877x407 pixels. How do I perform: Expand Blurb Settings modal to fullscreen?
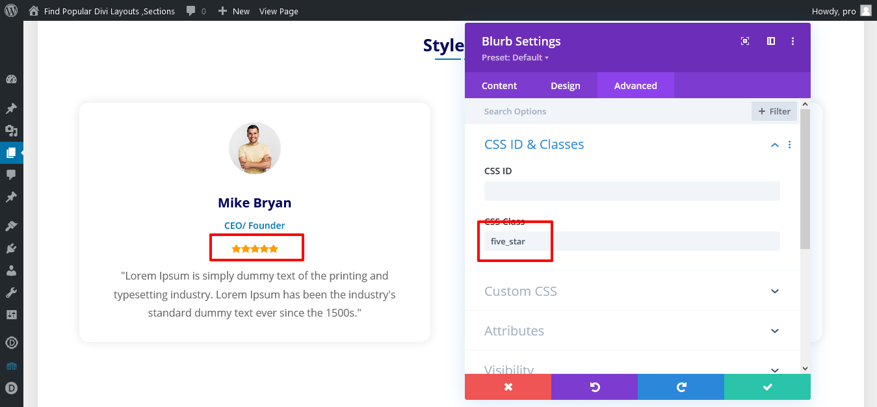click(745, 41)
